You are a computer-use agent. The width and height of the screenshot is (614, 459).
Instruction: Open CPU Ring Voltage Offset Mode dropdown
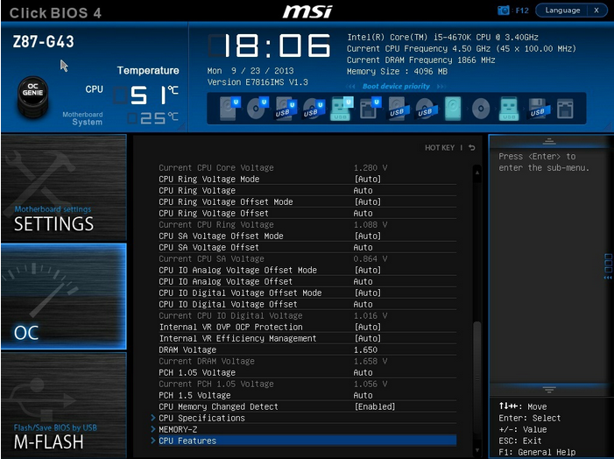(367, 201)
